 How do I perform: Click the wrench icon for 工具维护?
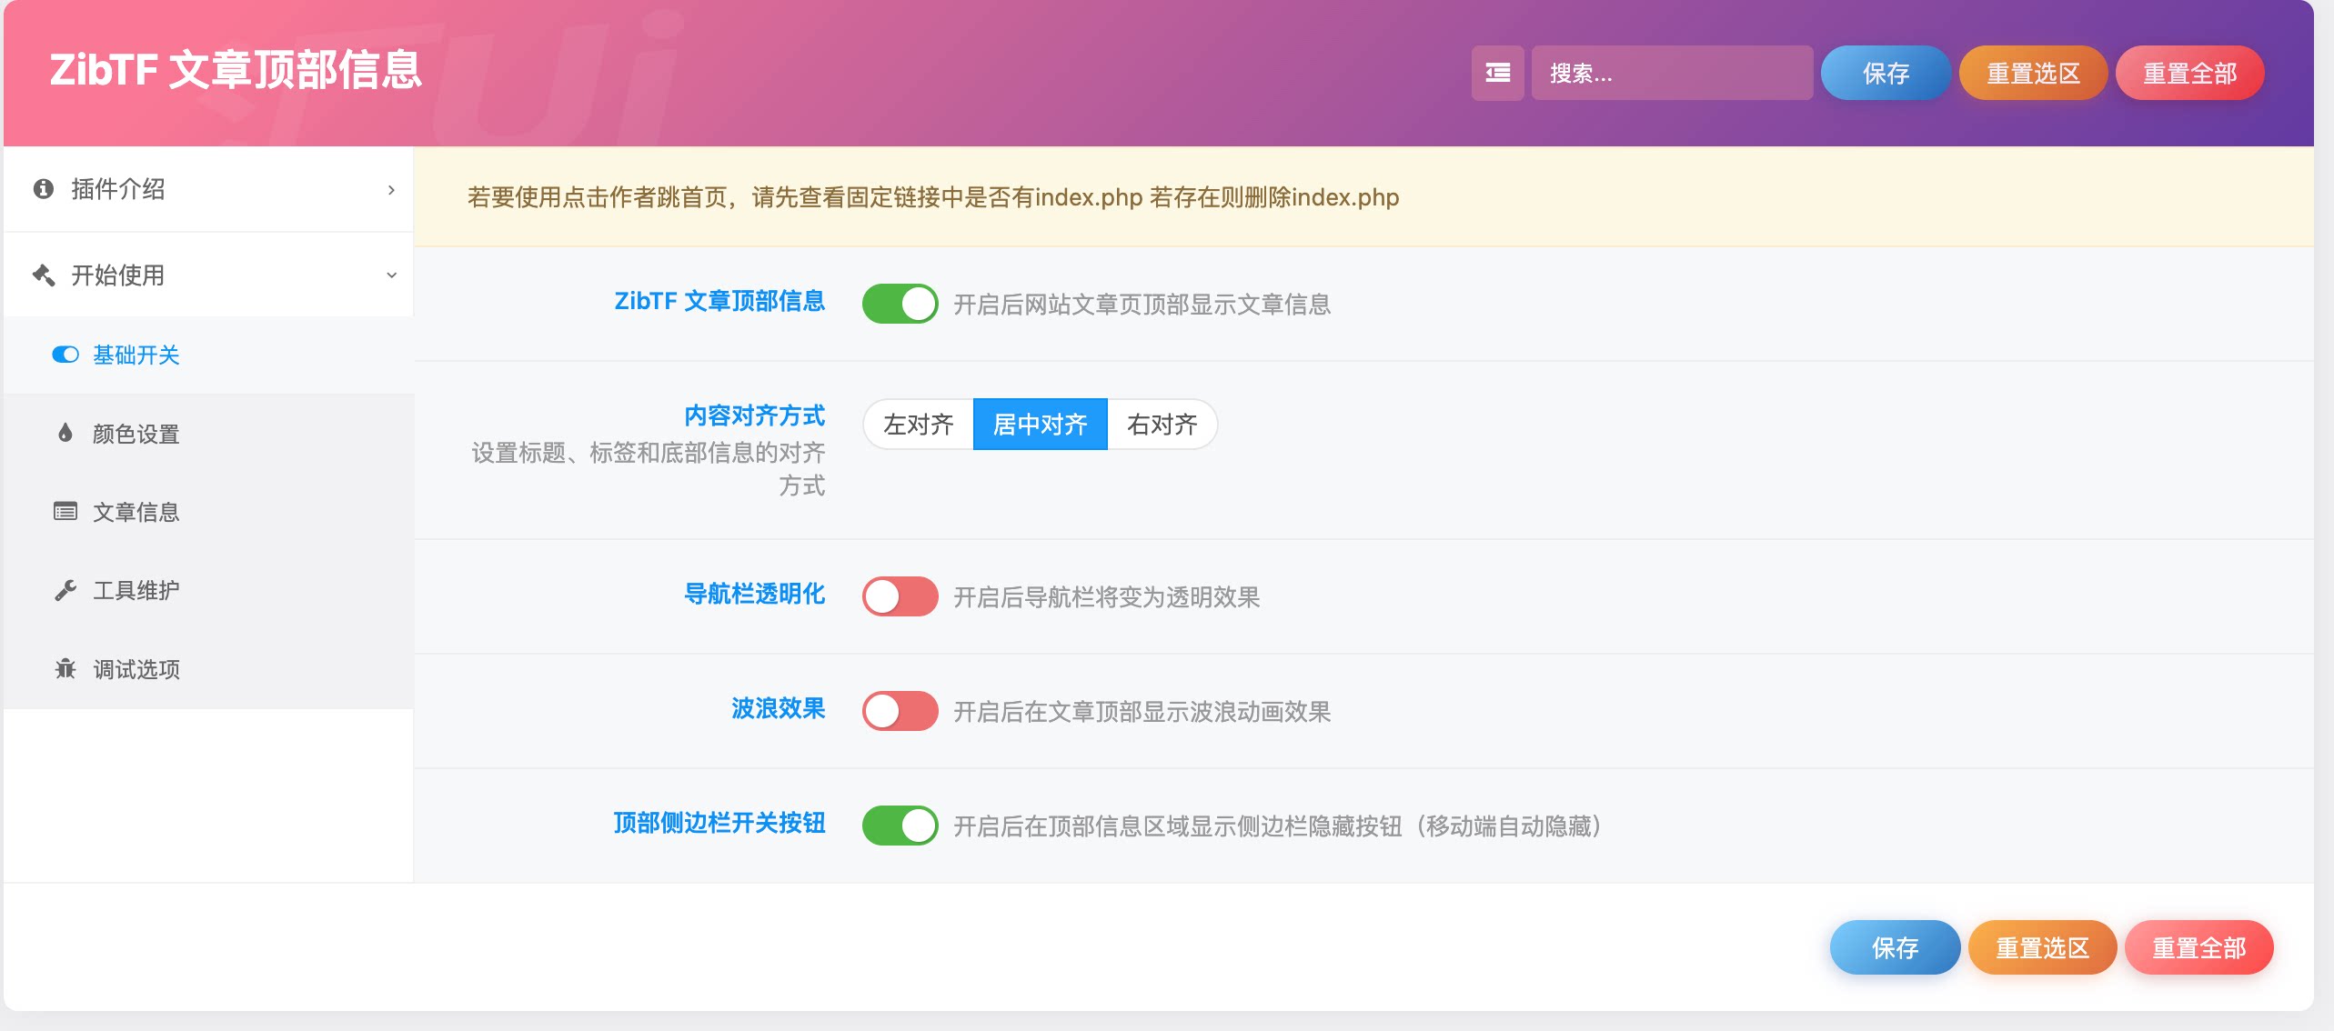click(64, 590)
